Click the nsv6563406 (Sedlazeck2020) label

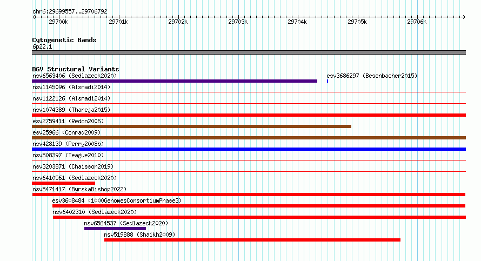point(75,76)
